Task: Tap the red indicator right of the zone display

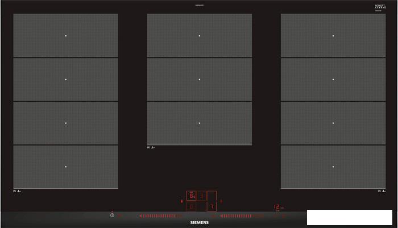Action: pos(221,201)
